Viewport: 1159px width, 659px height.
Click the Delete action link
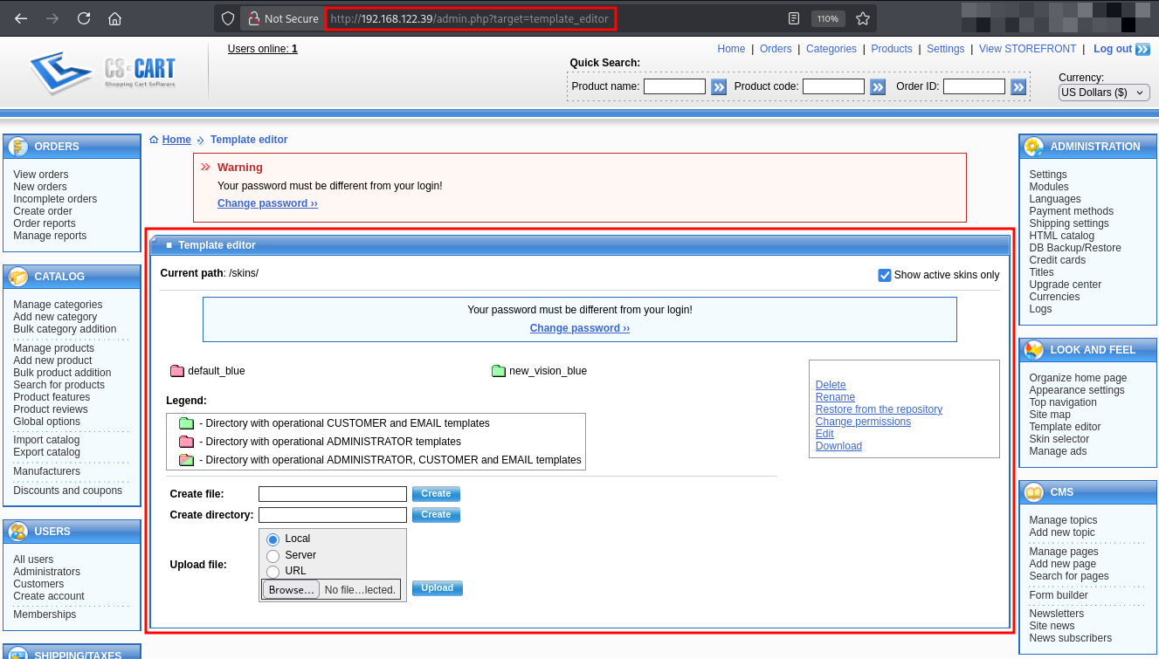831,385
